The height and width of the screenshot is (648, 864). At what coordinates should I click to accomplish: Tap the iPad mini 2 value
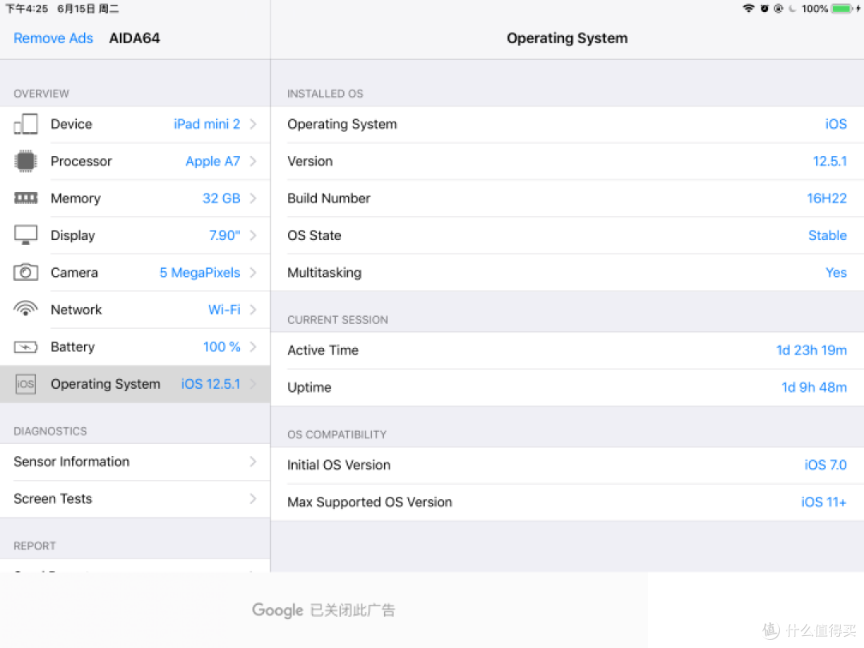[x=207, y=124]
